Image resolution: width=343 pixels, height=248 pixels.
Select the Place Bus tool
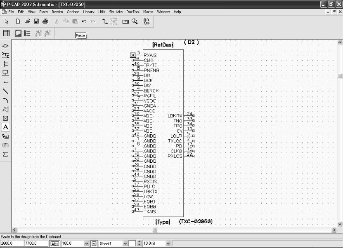[x=5, y=64]
